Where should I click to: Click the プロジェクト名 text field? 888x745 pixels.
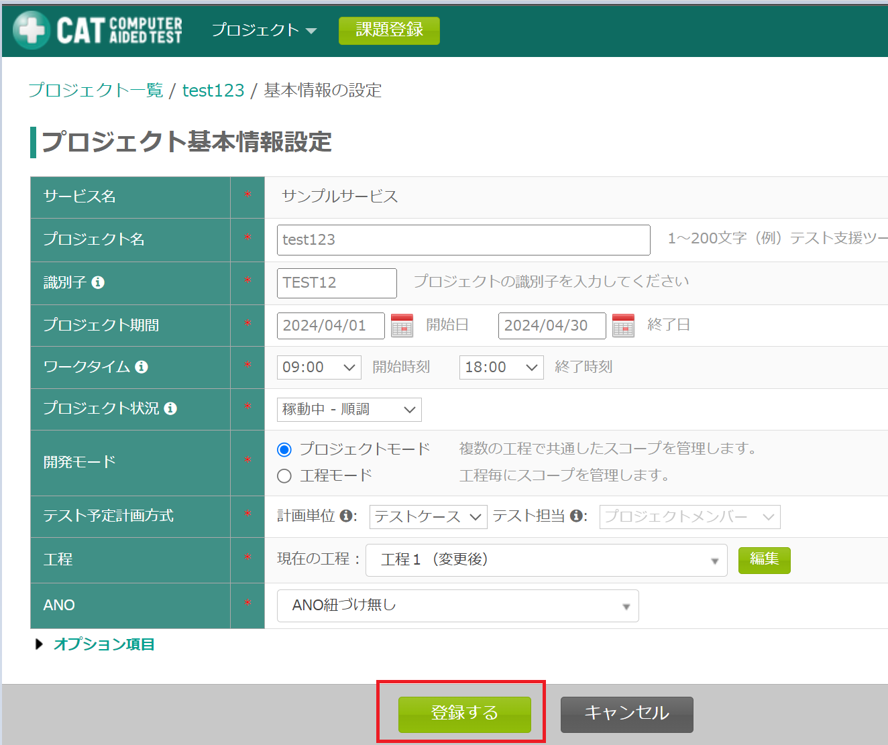pyautogui.click(x=463, y=240)
